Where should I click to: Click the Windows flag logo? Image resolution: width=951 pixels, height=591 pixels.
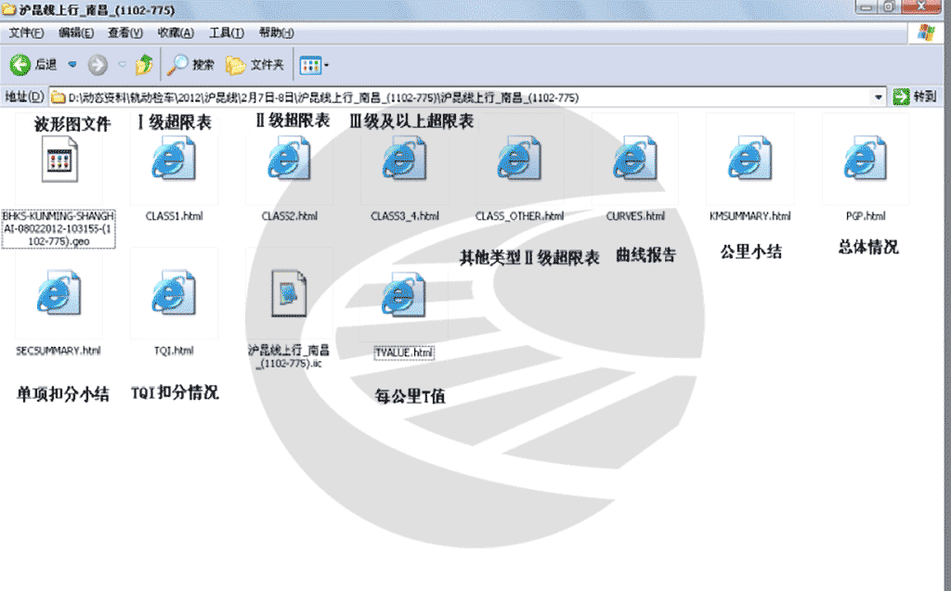(926, 32)
